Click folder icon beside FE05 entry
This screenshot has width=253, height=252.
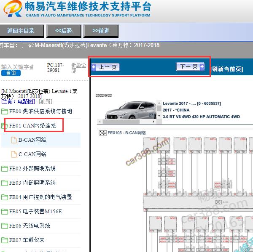coord(5,212)
